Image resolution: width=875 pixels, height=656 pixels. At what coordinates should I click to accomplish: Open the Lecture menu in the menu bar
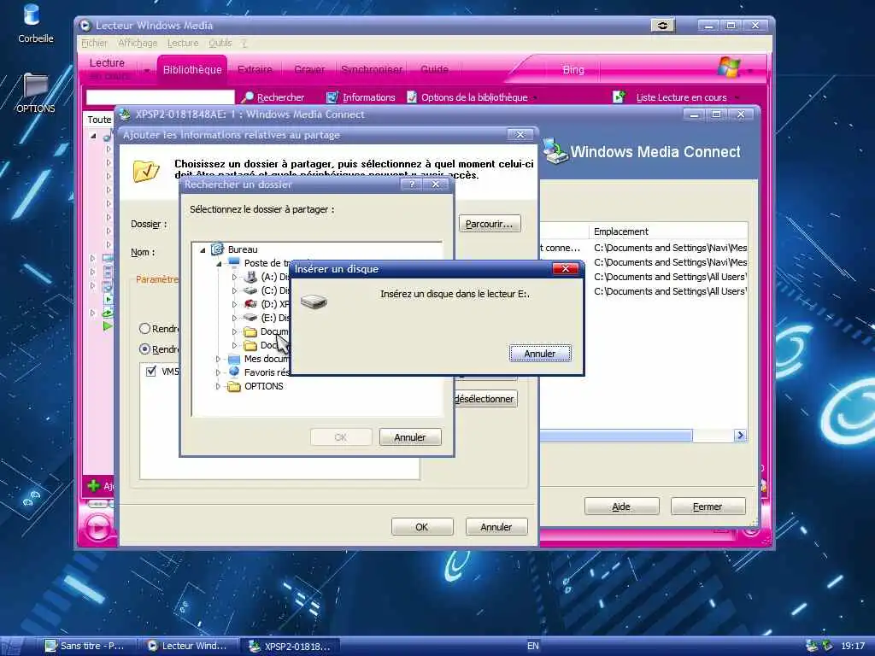point(183,43)
